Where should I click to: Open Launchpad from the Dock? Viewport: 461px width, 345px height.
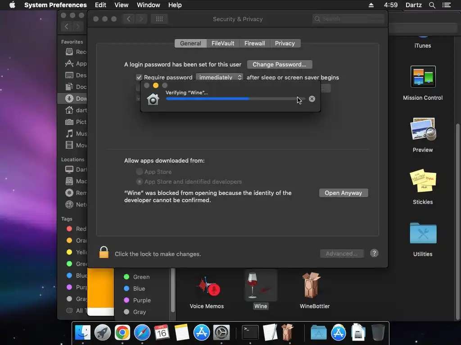click(x=102, y=332)
